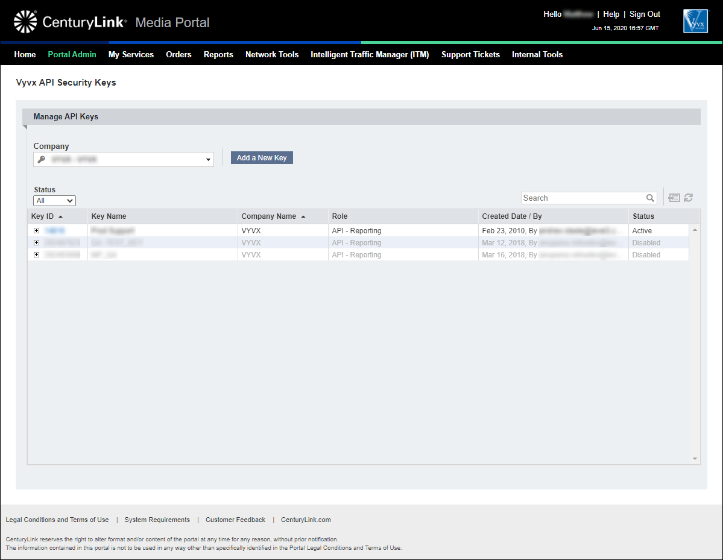Image resolution: width=723 pixels, height=560 pixels.
Task: Open System Requirements link
Action: pos(157,520)
